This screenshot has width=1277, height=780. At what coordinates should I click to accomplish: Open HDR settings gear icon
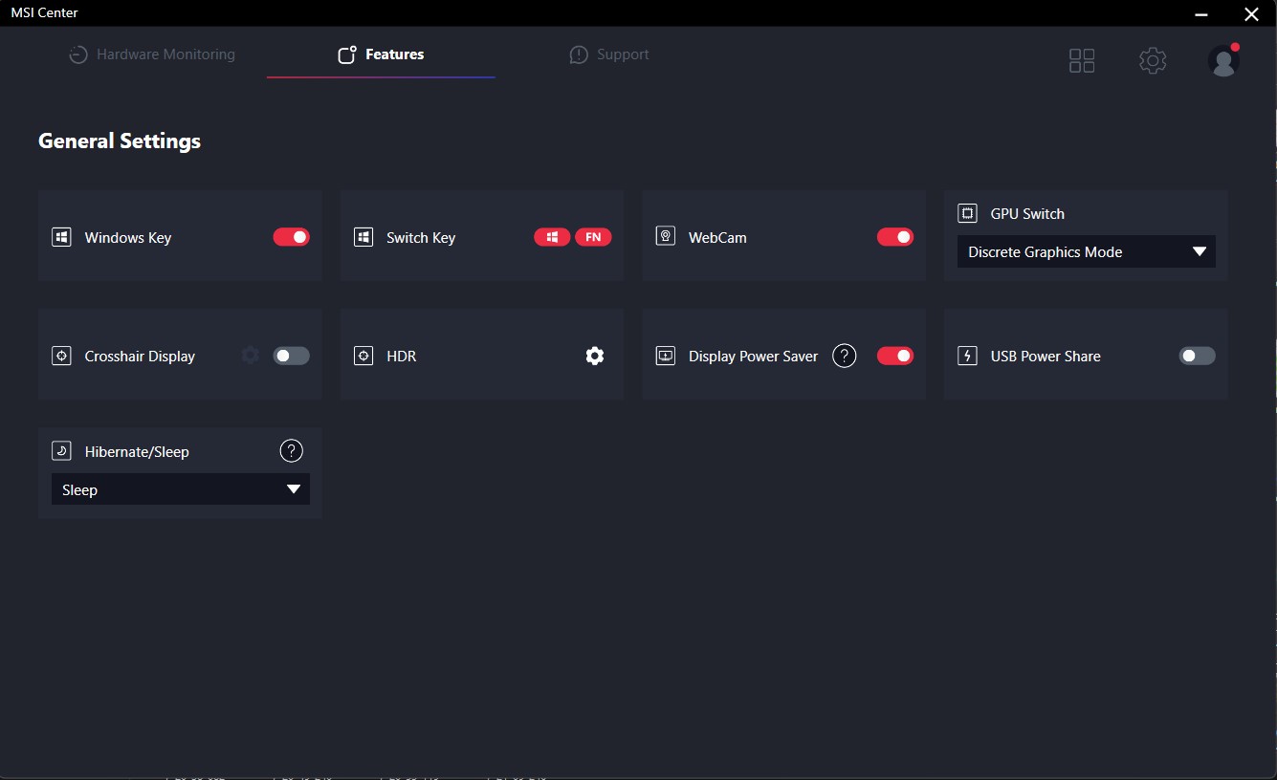click(595, 357)
